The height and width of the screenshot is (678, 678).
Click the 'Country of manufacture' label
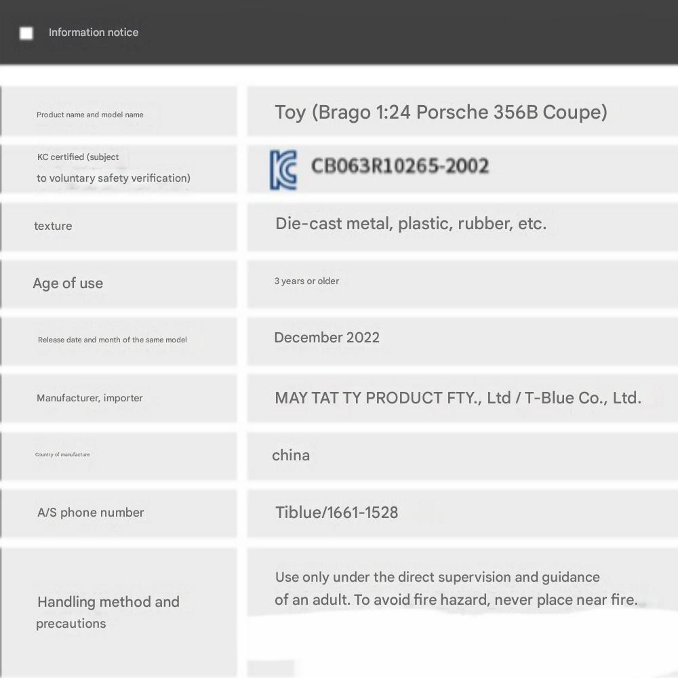coord(62,454)
